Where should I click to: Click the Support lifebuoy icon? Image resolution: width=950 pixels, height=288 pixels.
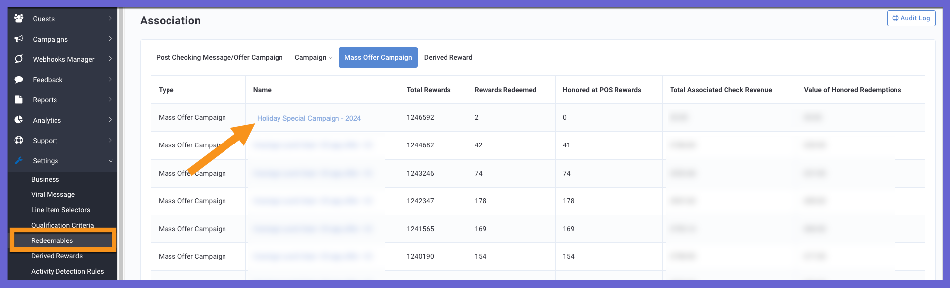(x=19, y=140)
